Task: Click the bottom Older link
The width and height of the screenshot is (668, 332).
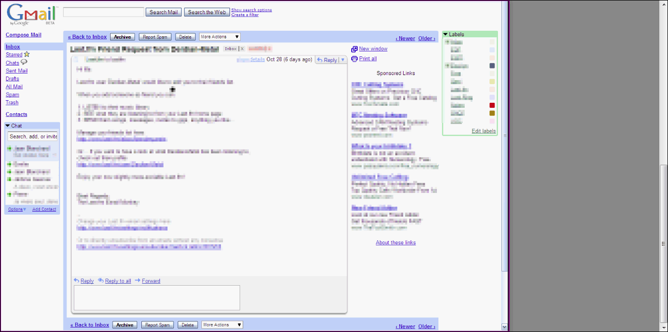Action: (x=427, y=326)
